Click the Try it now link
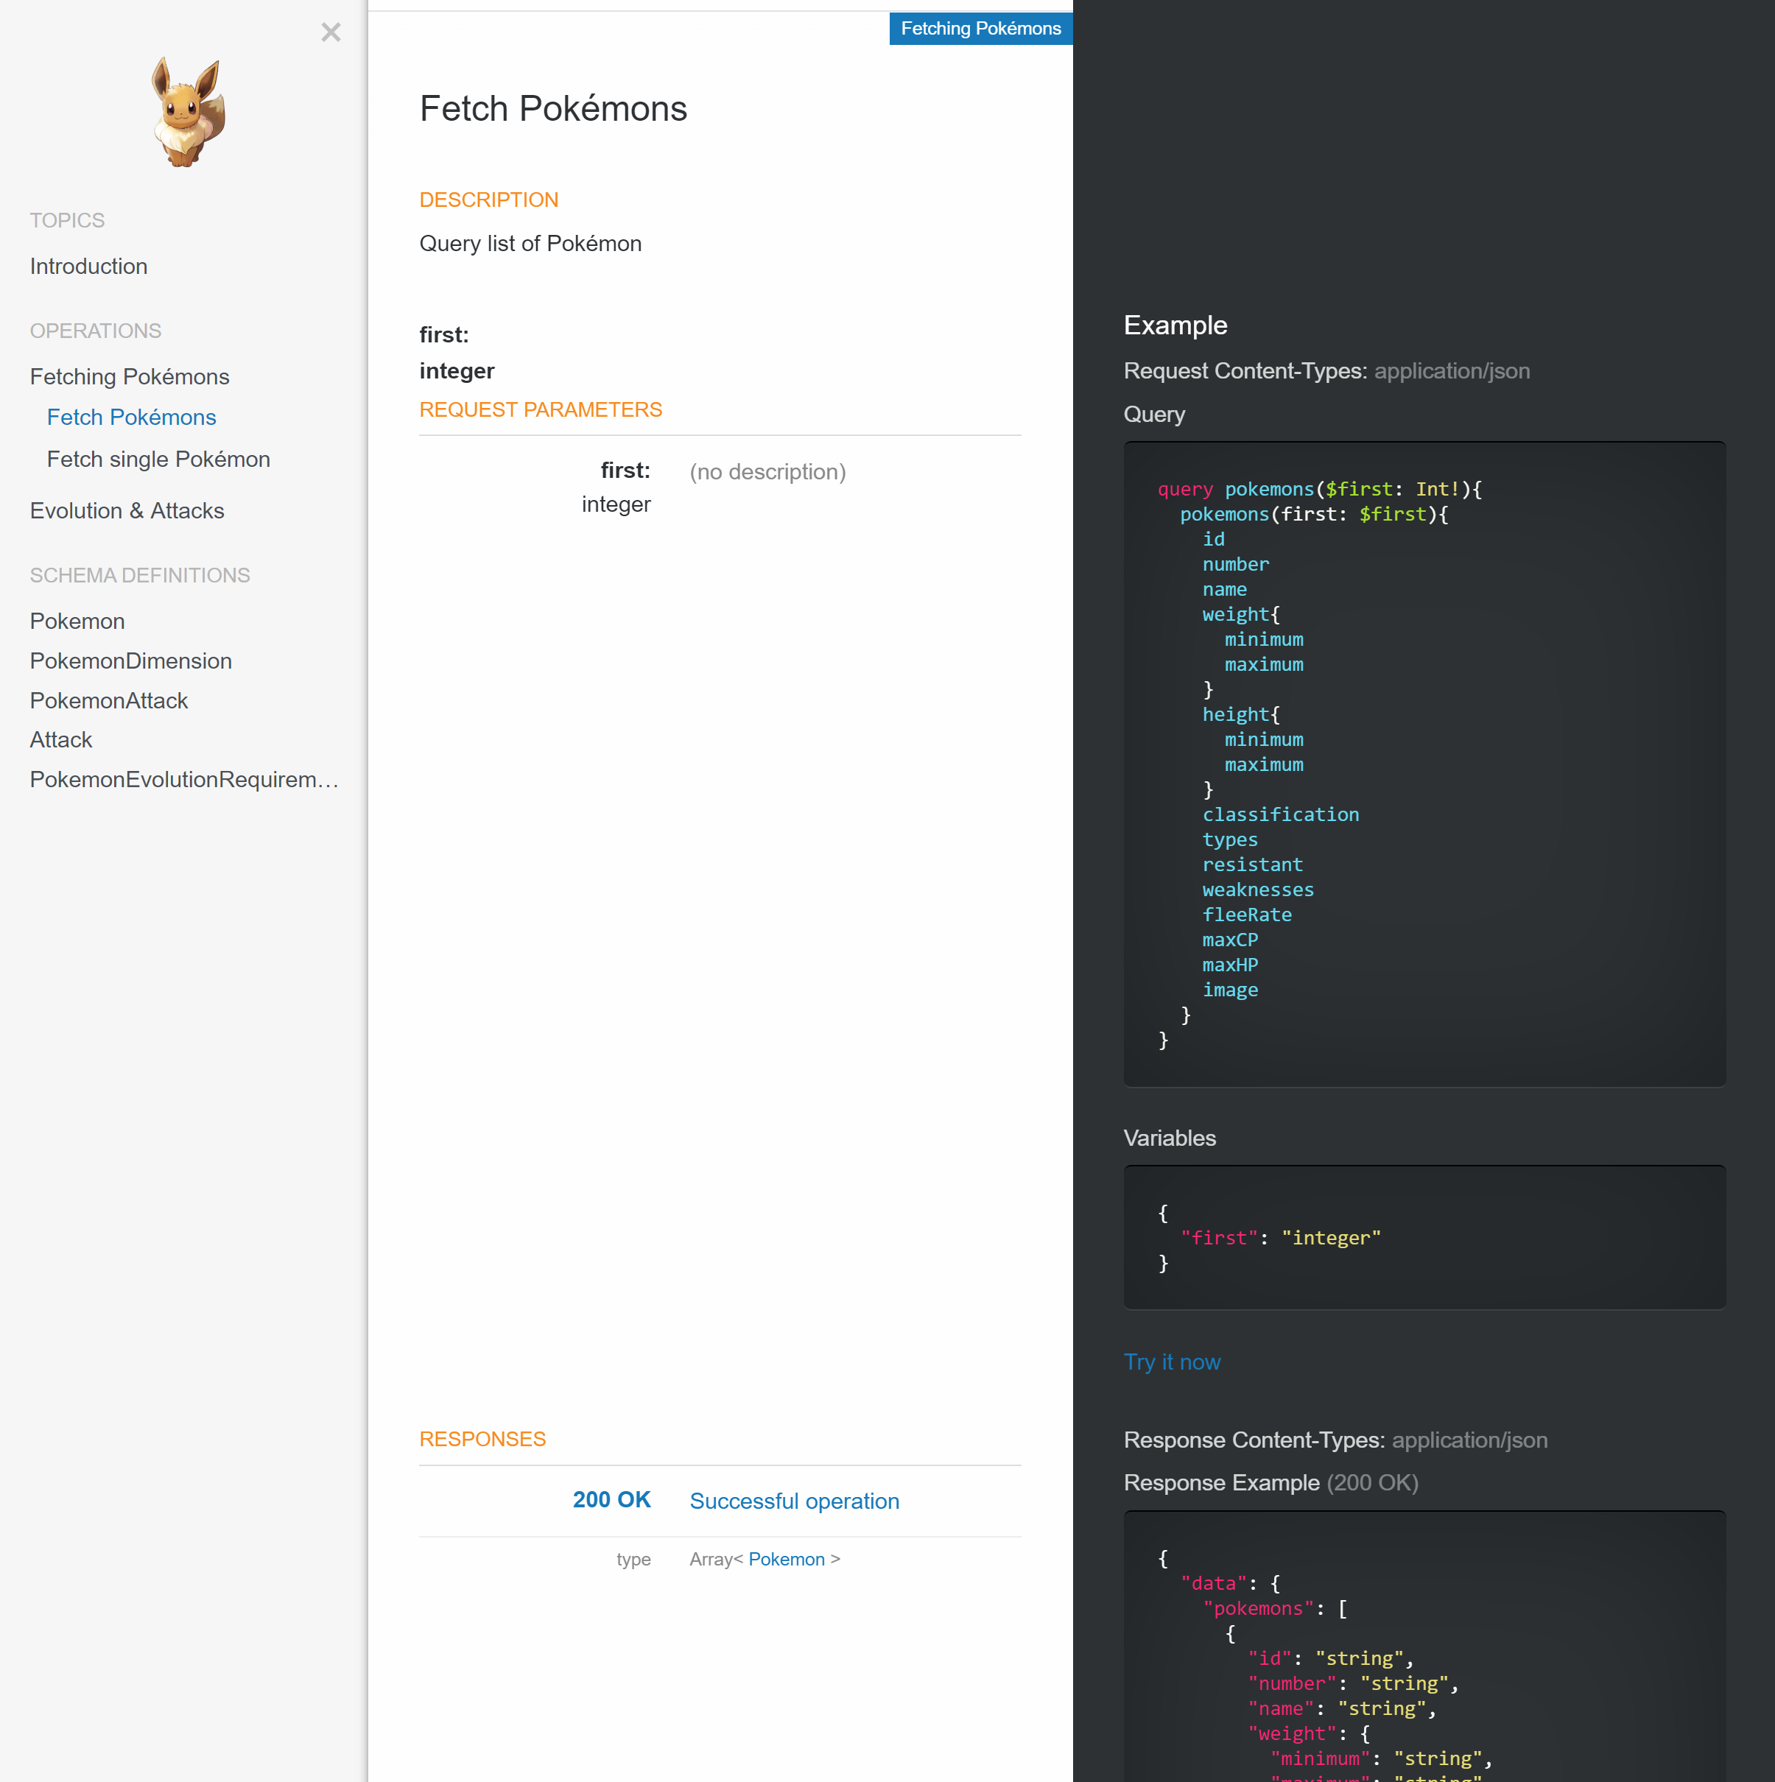This screenshot has width=1775, height=1782. point(1172,1363)
